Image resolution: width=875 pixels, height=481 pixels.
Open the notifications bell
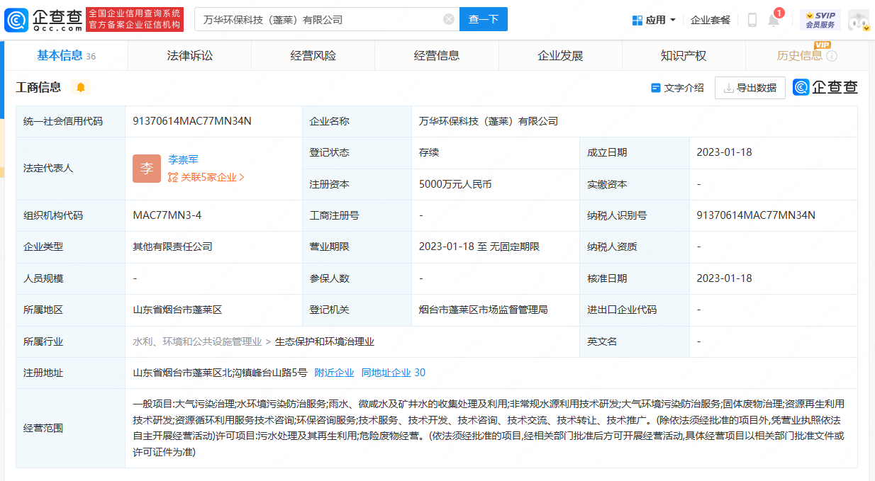774,20
